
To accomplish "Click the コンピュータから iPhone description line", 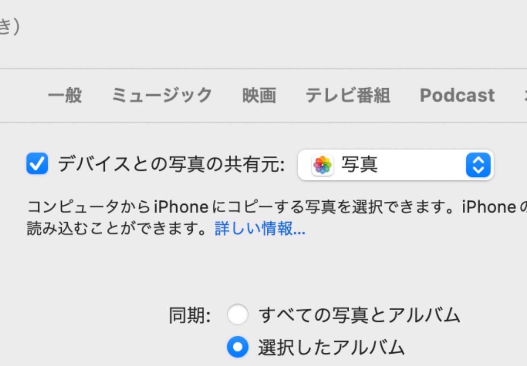I will pos(272,207).
